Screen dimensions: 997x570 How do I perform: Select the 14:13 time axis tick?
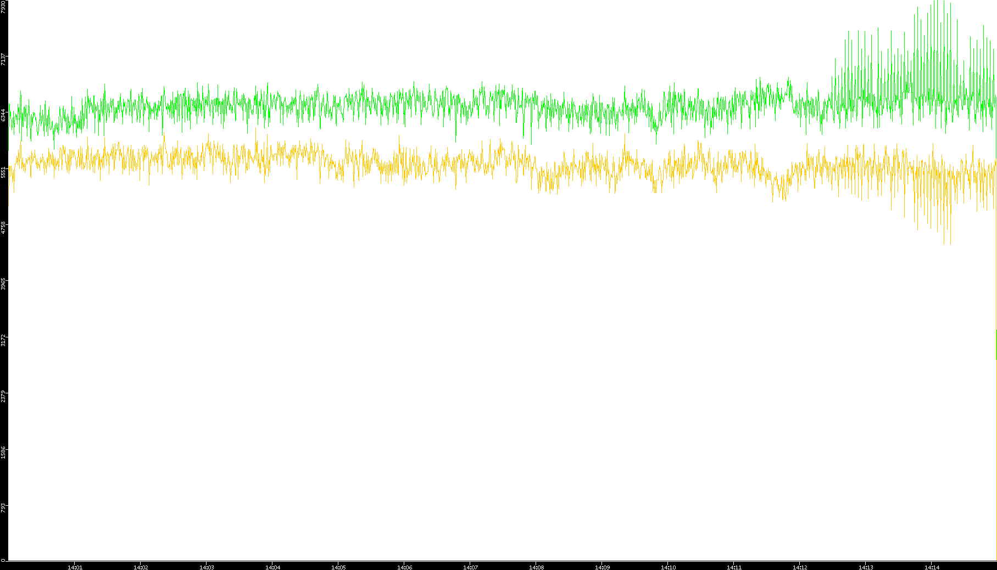866,567
